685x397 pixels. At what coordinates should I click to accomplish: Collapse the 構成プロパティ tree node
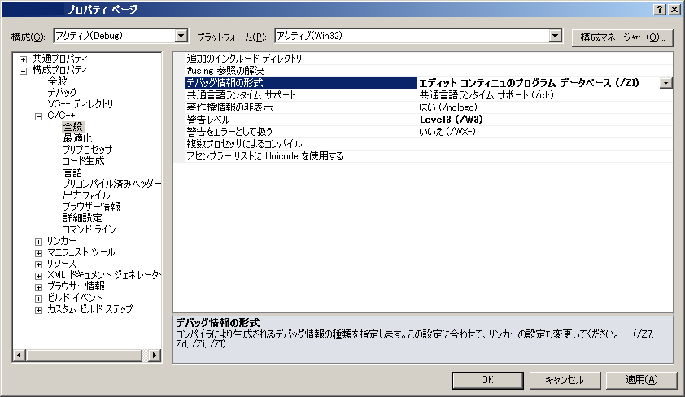point(23,70)
